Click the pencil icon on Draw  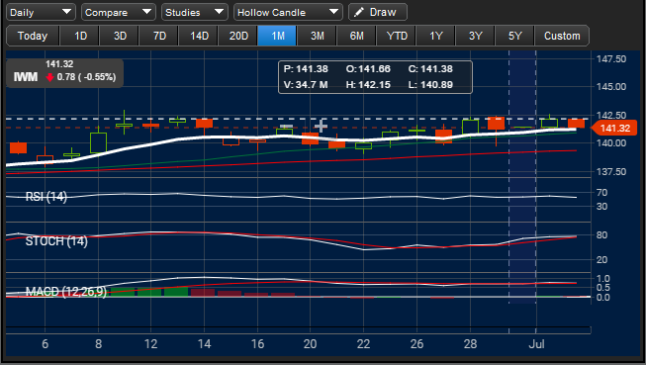click(x=359, y=12)
